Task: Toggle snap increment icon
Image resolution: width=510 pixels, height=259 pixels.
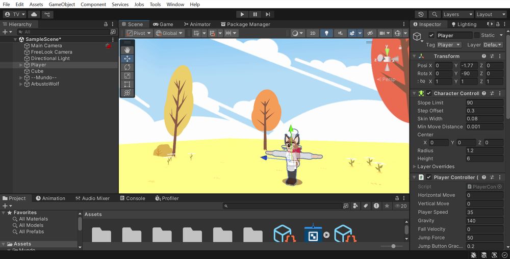Action: [x=212, y=33]
